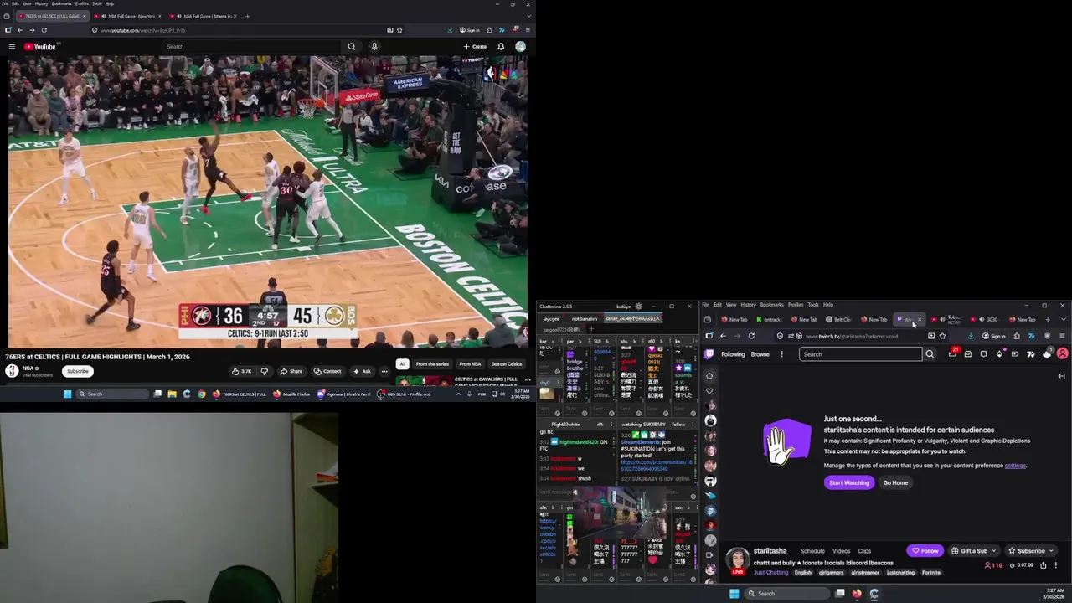This screenshot has height=603, width=1072.
Task: Share the YouTube video
Action: pyautogui.click(x=291, y=371)
